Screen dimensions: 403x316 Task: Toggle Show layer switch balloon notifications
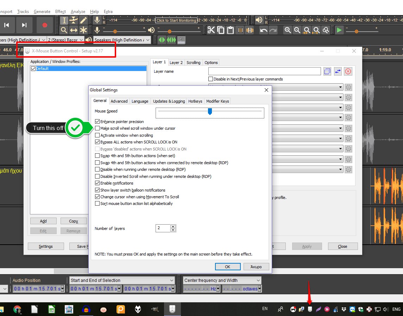[x=97, y=190]
